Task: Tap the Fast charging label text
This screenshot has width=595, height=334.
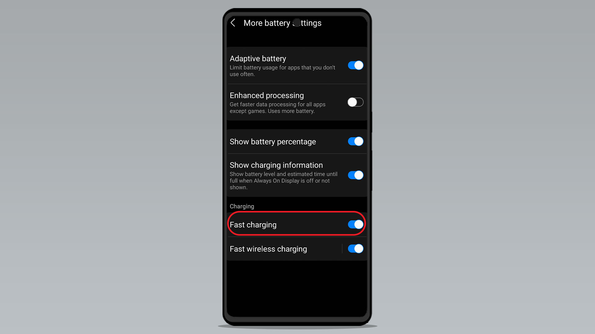Action: (x=253, y=224)
